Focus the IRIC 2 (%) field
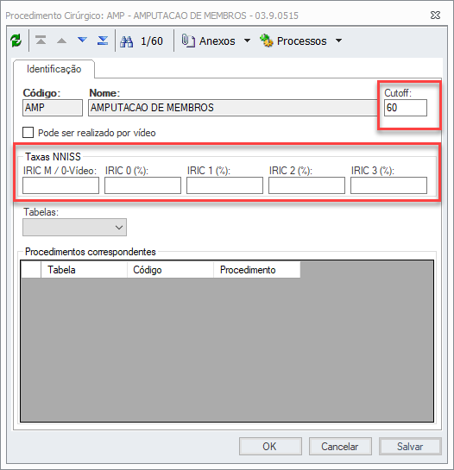The image size is (454, 470). pyautogui.click(x=306, y=185)
